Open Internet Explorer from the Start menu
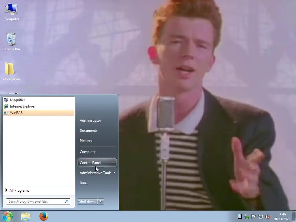 [39, 106]
